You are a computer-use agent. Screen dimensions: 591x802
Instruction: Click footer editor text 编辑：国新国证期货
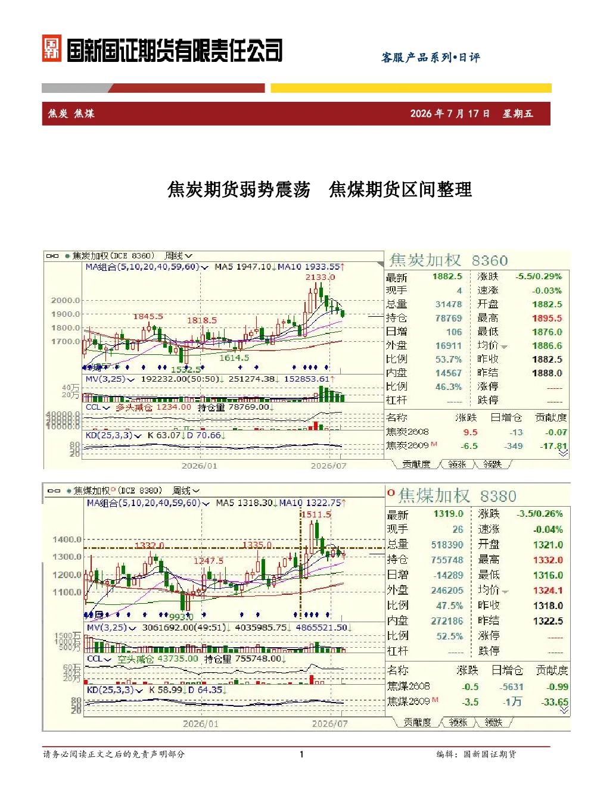tap(476, 754)
